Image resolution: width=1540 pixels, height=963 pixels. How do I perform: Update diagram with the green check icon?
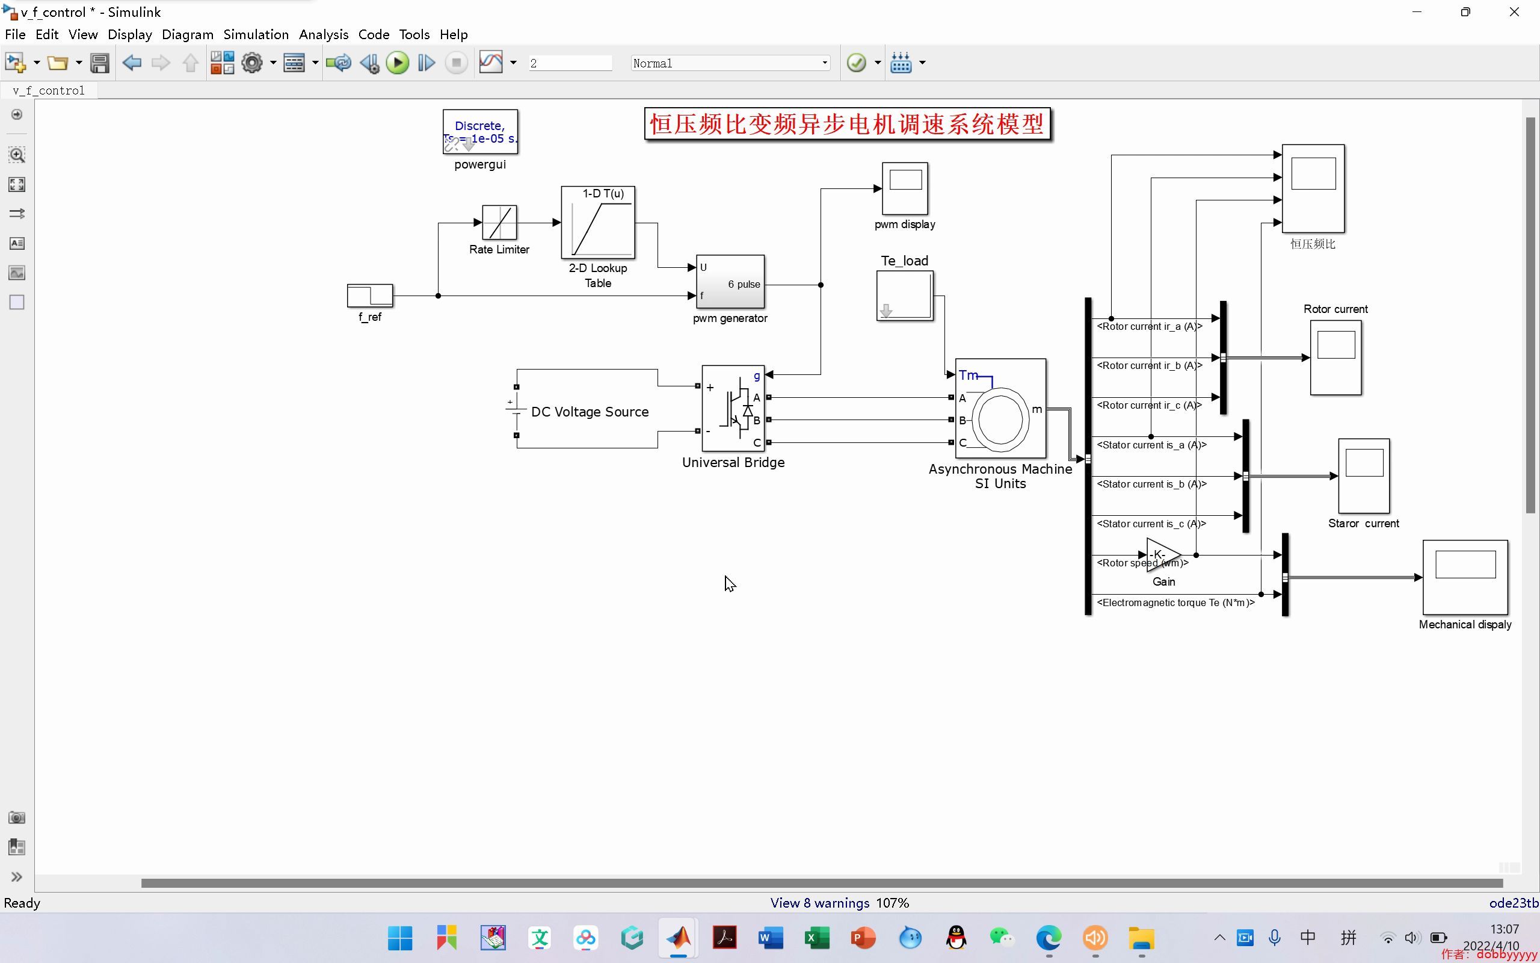point(857,62)
